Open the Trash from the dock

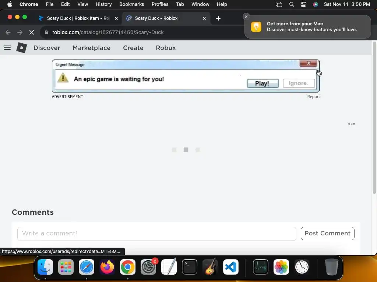332,267
